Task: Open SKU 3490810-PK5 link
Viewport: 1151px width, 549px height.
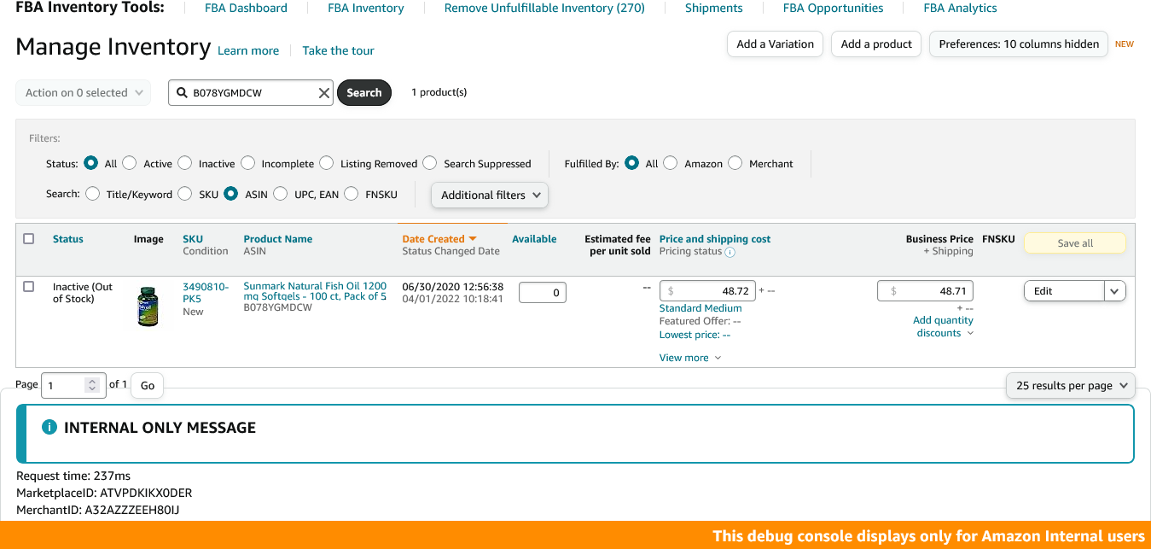Action: 206,293
